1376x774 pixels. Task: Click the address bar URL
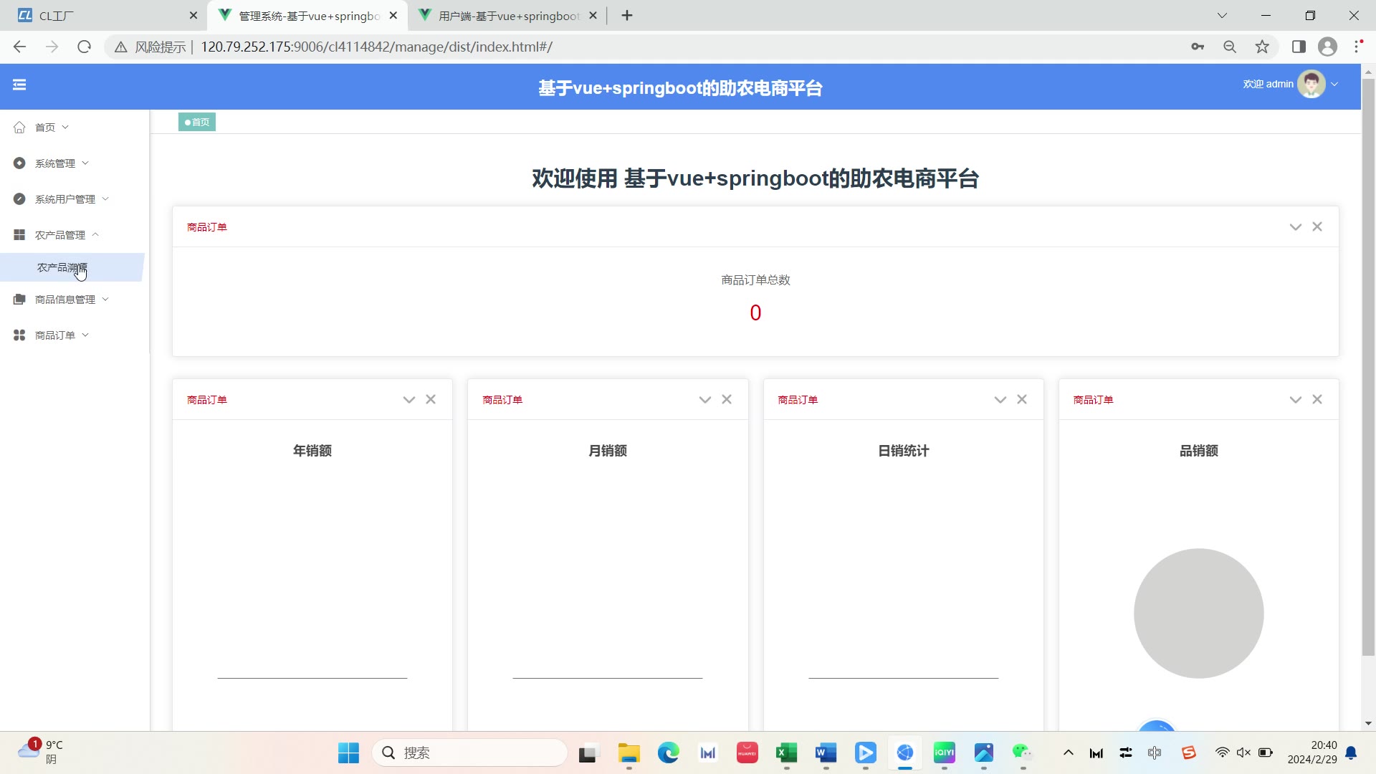(x=376, y=47)
